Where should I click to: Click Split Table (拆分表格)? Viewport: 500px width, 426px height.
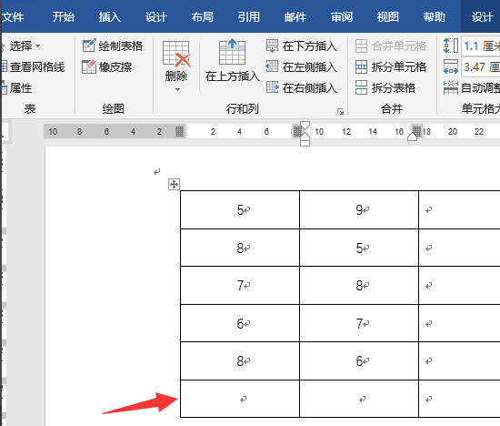[385, 87]
